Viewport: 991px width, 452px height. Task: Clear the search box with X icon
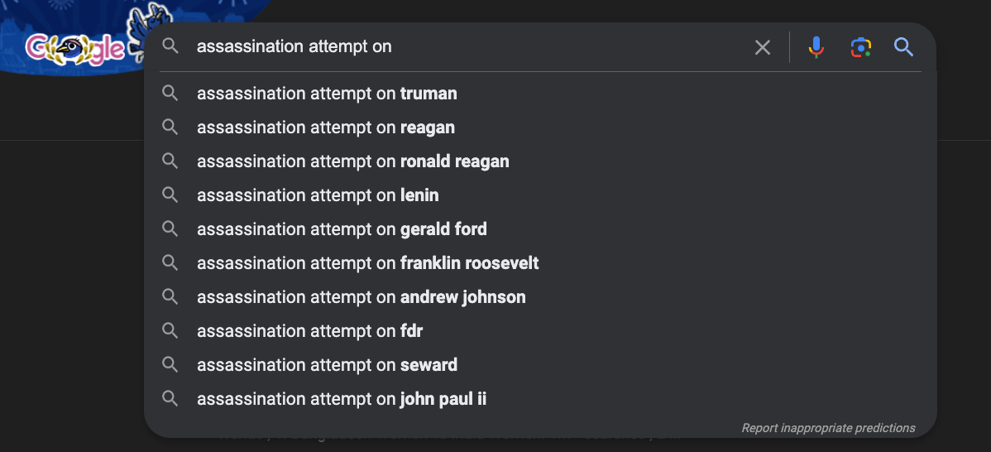pos(763,47)
